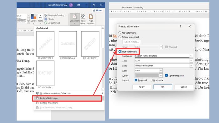The height and width of the screenshot is (123, 219).
Task: Click the page icon beside Custom Watermark
Action: pyautogui.click(x=37, y=98)
